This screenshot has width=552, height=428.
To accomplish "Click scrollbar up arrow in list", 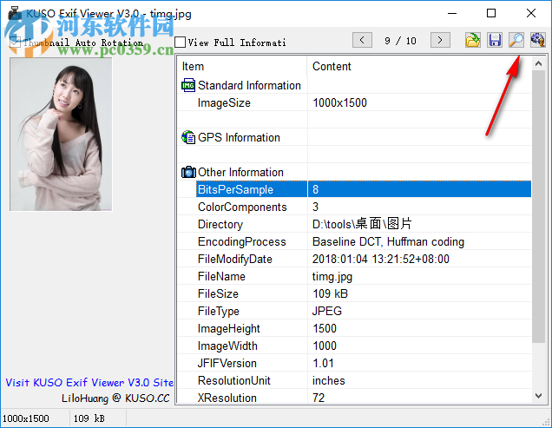I will (538, 63).
